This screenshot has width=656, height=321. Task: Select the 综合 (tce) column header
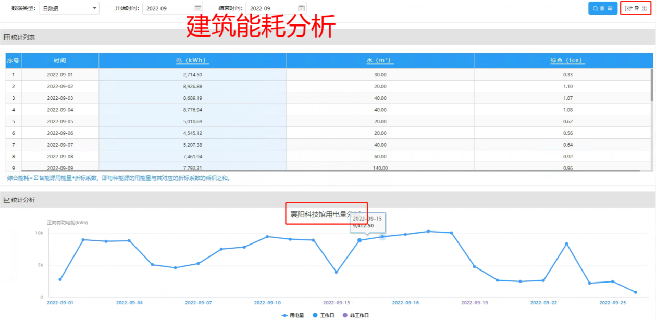tap(567, 60)
